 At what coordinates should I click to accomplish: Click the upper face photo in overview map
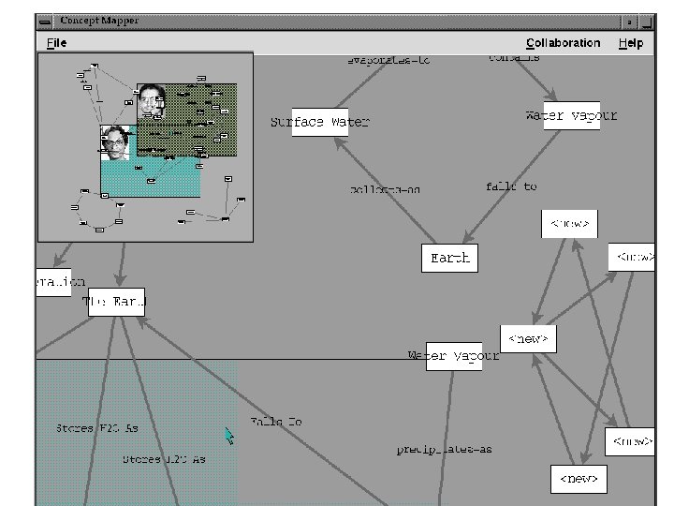tap(151, 100)
